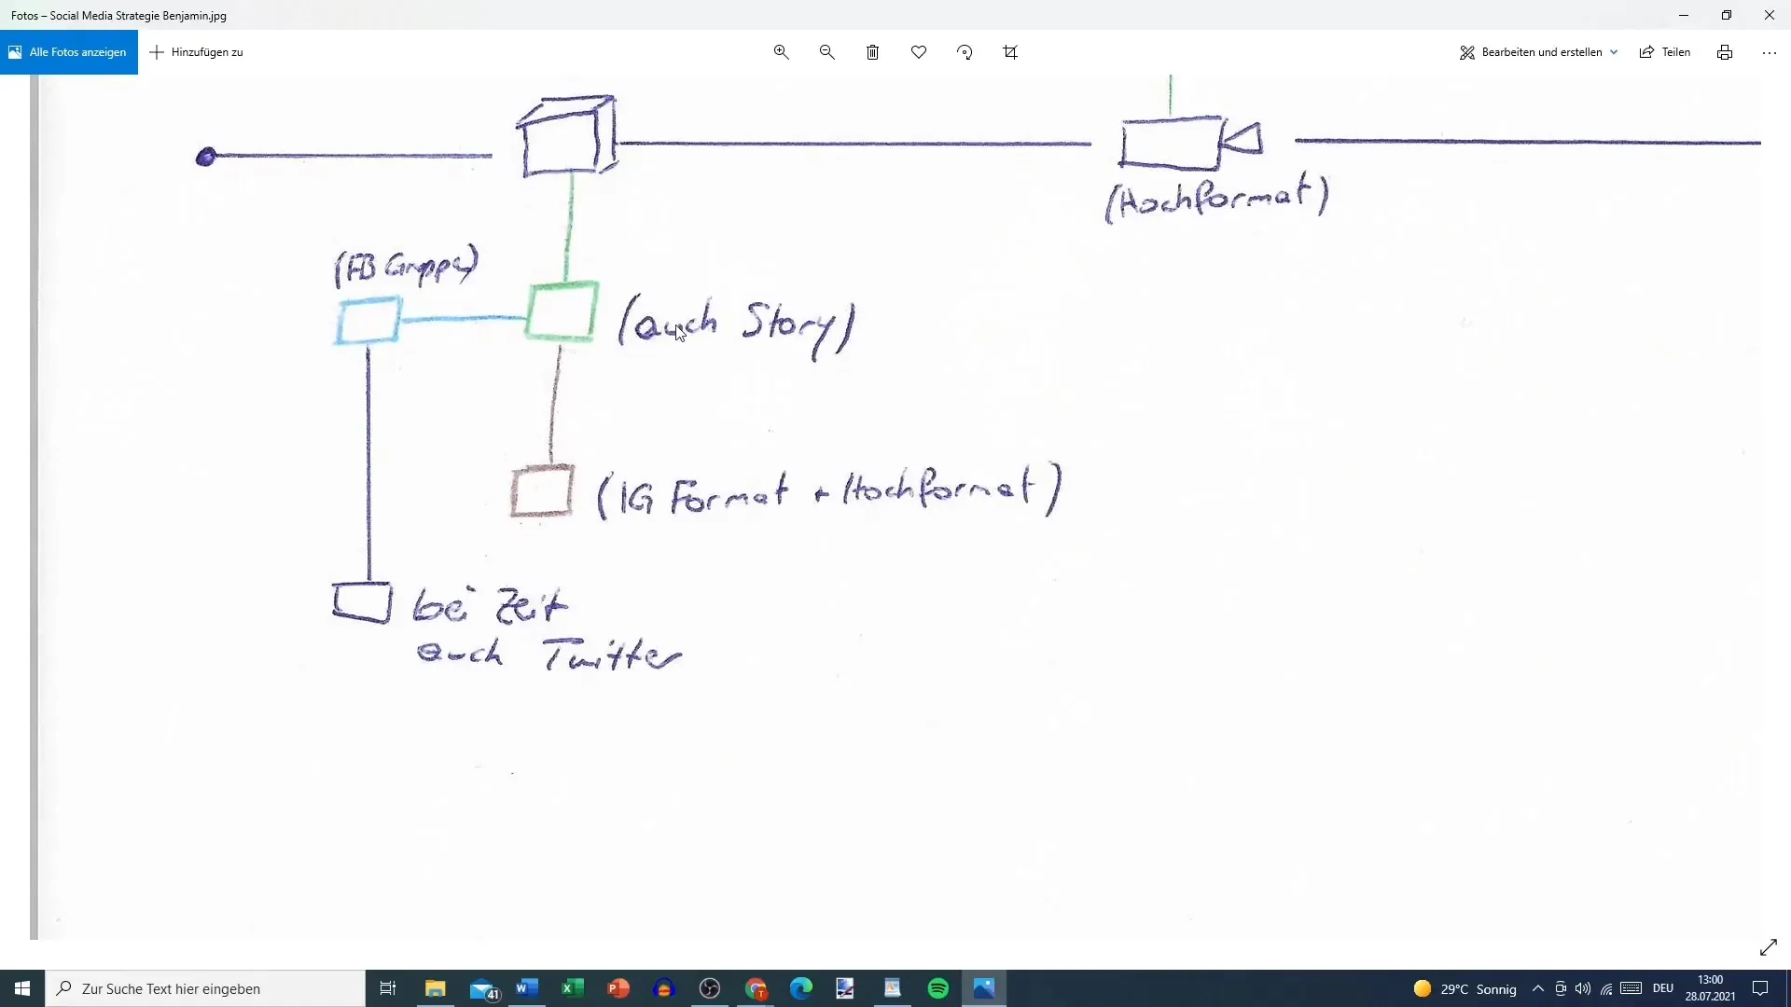Click the zoom out magnifier icon
The height and width of the screenshot is (1007, 1791).
[827, 51]
